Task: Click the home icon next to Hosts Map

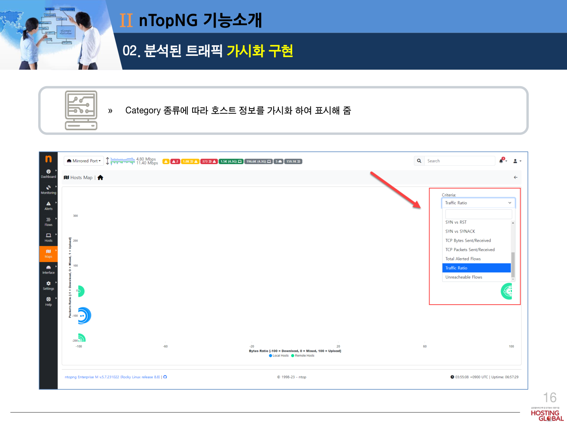Action: click(x=100, y=177)
